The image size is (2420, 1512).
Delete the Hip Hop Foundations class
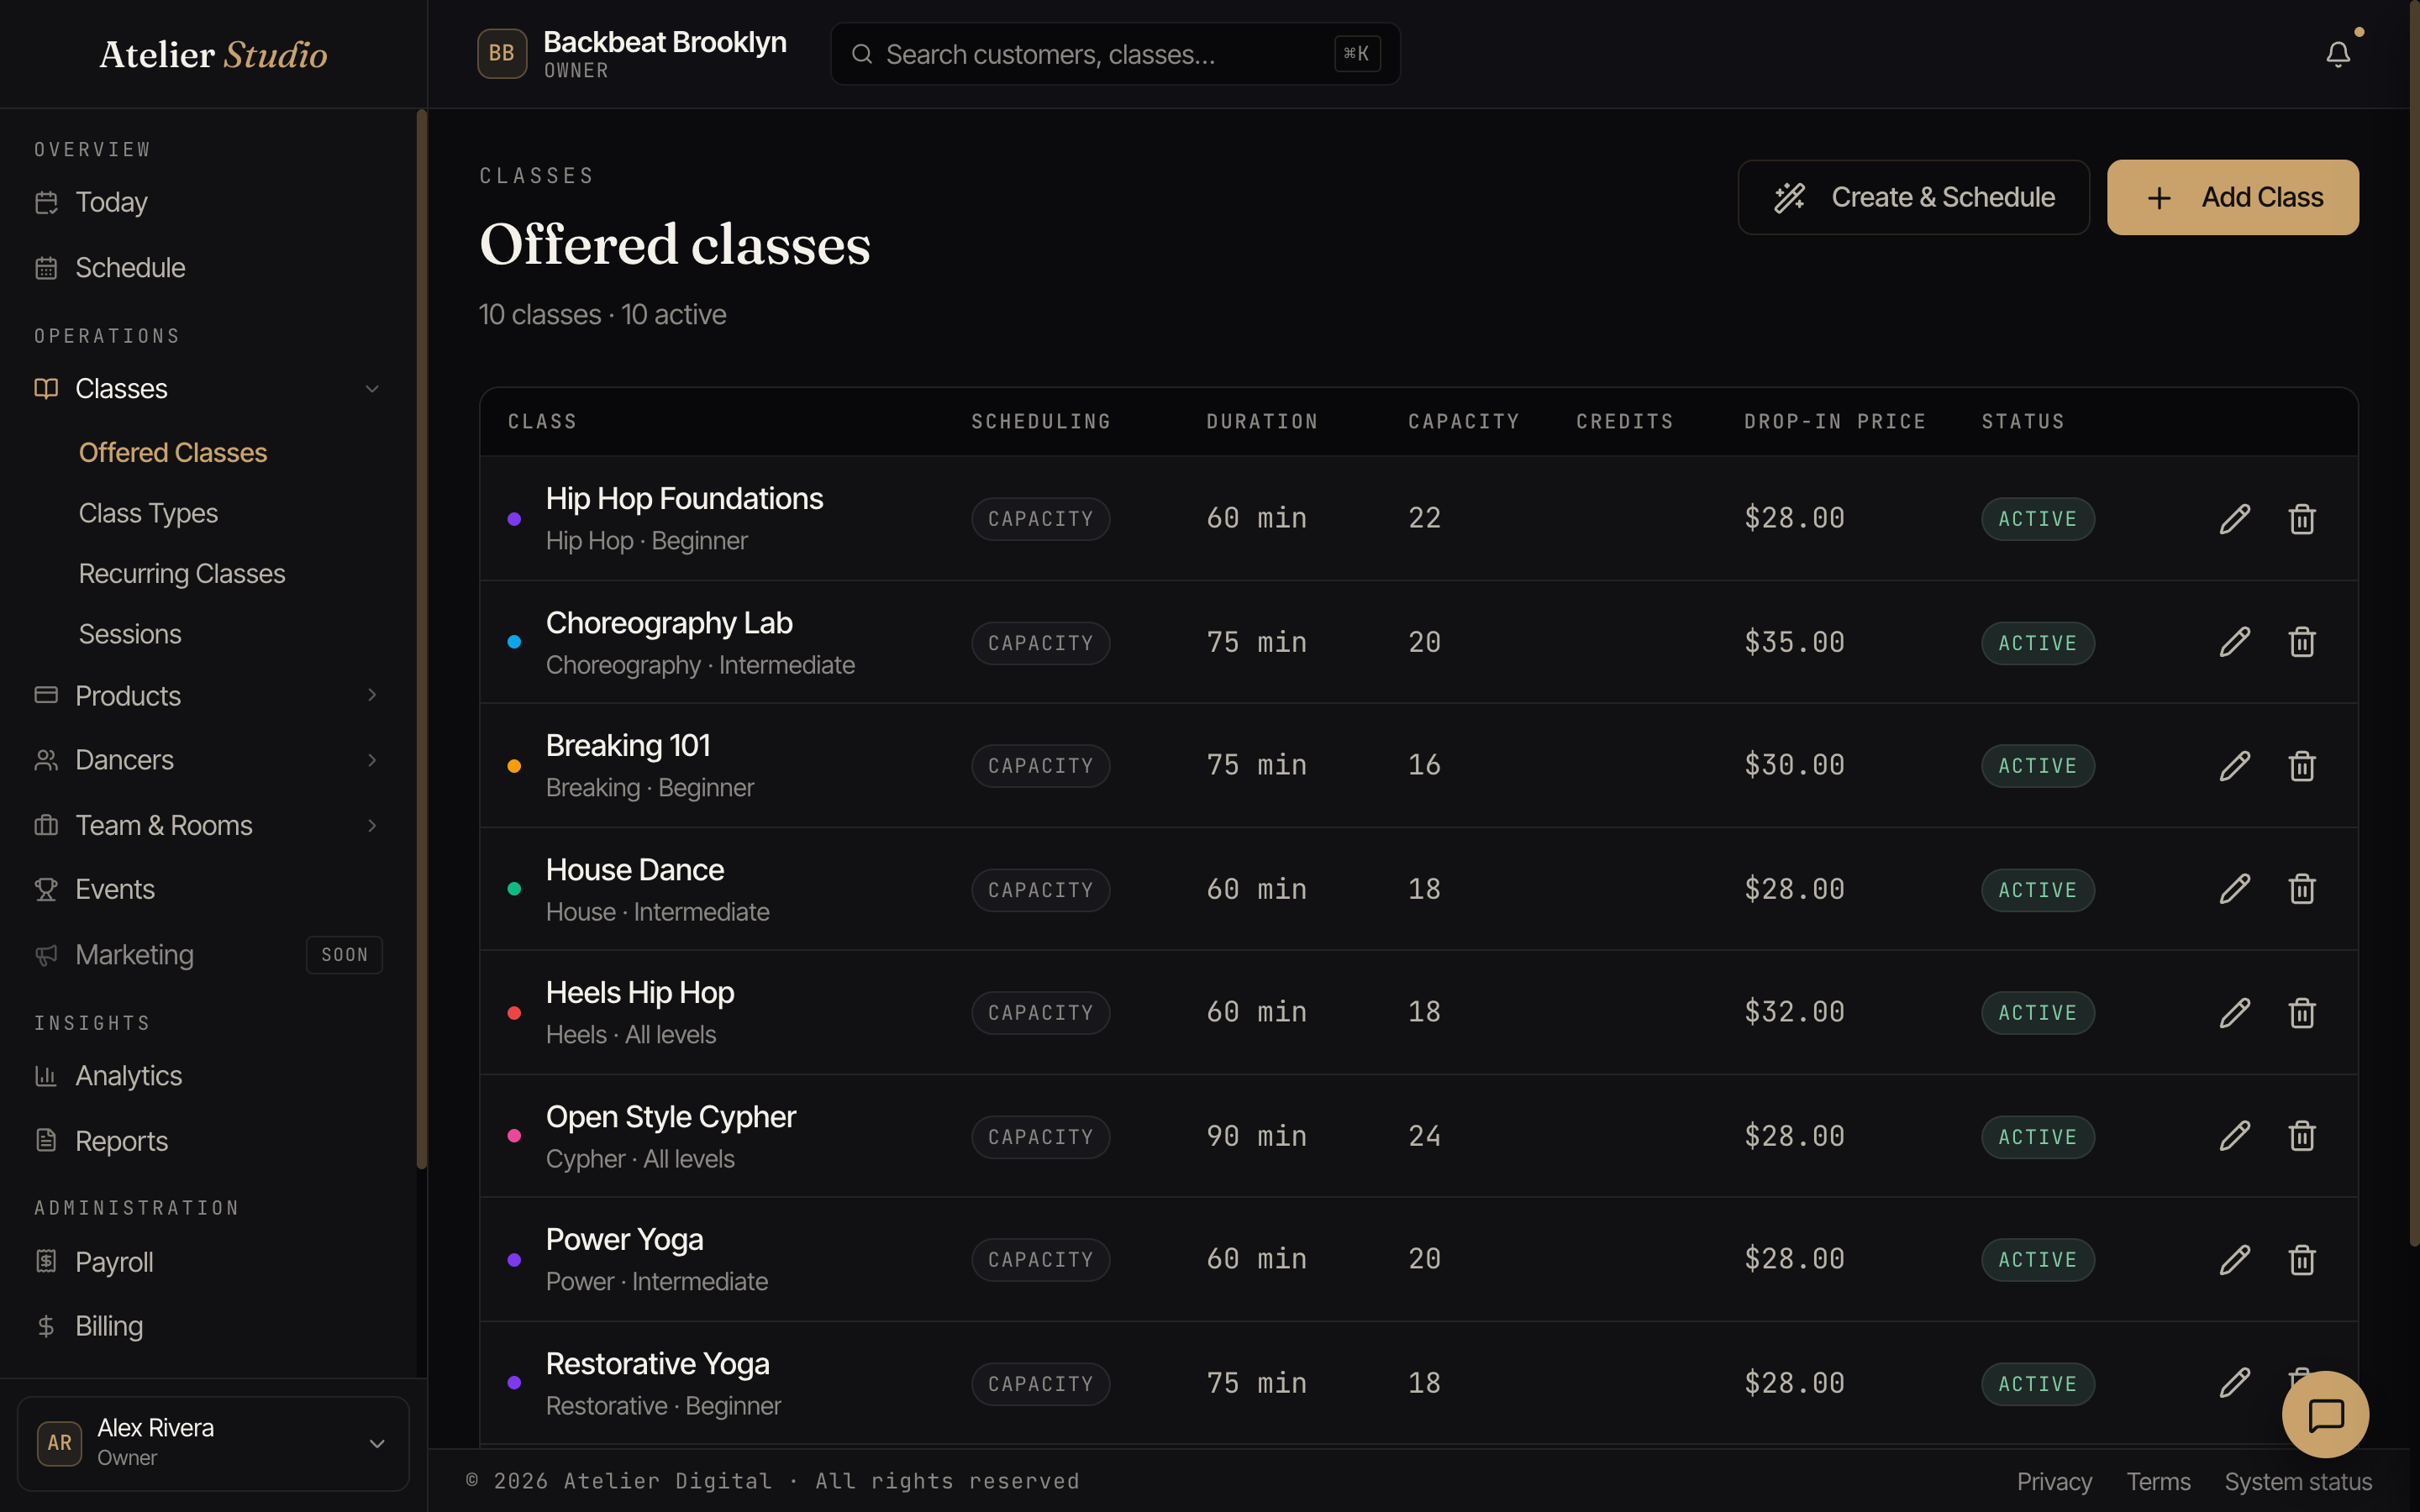click(2302, 519)
